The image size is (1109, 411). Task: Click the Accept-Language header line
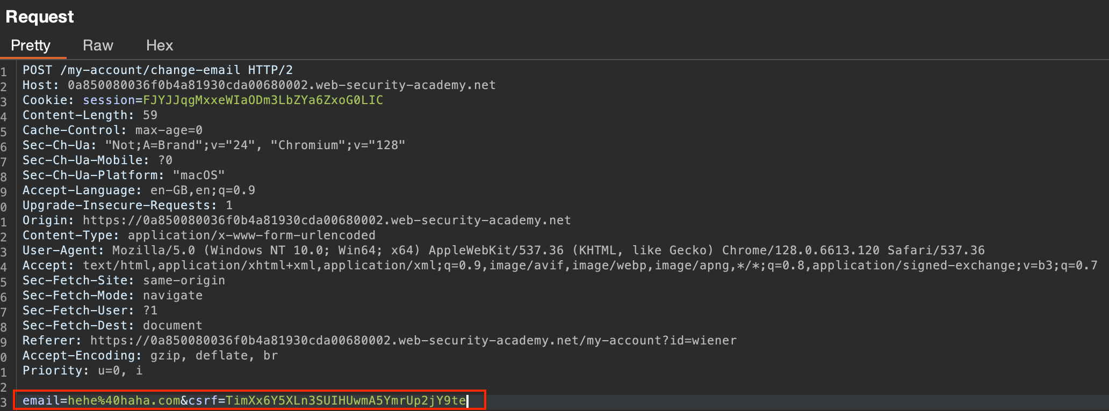coord(139,190)
